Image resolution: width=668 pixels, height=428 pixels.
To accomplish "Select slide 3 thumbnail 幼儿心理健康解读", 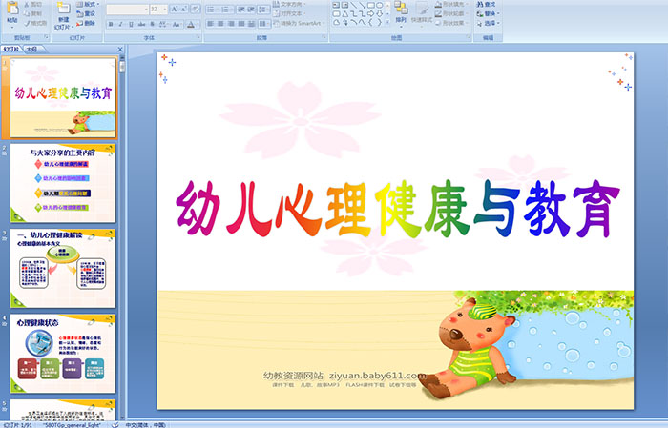I will pyautogui.click(x=63, y=269).
